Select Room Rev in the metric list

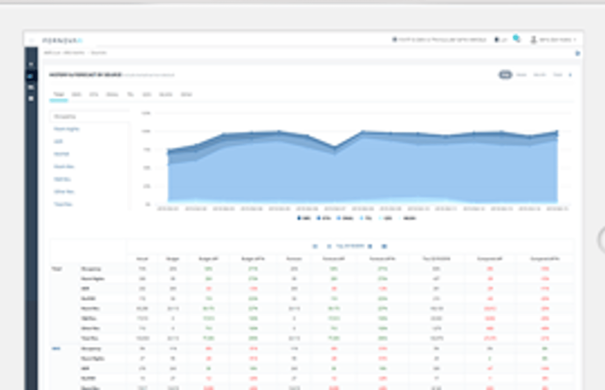[x=64, y=167]
